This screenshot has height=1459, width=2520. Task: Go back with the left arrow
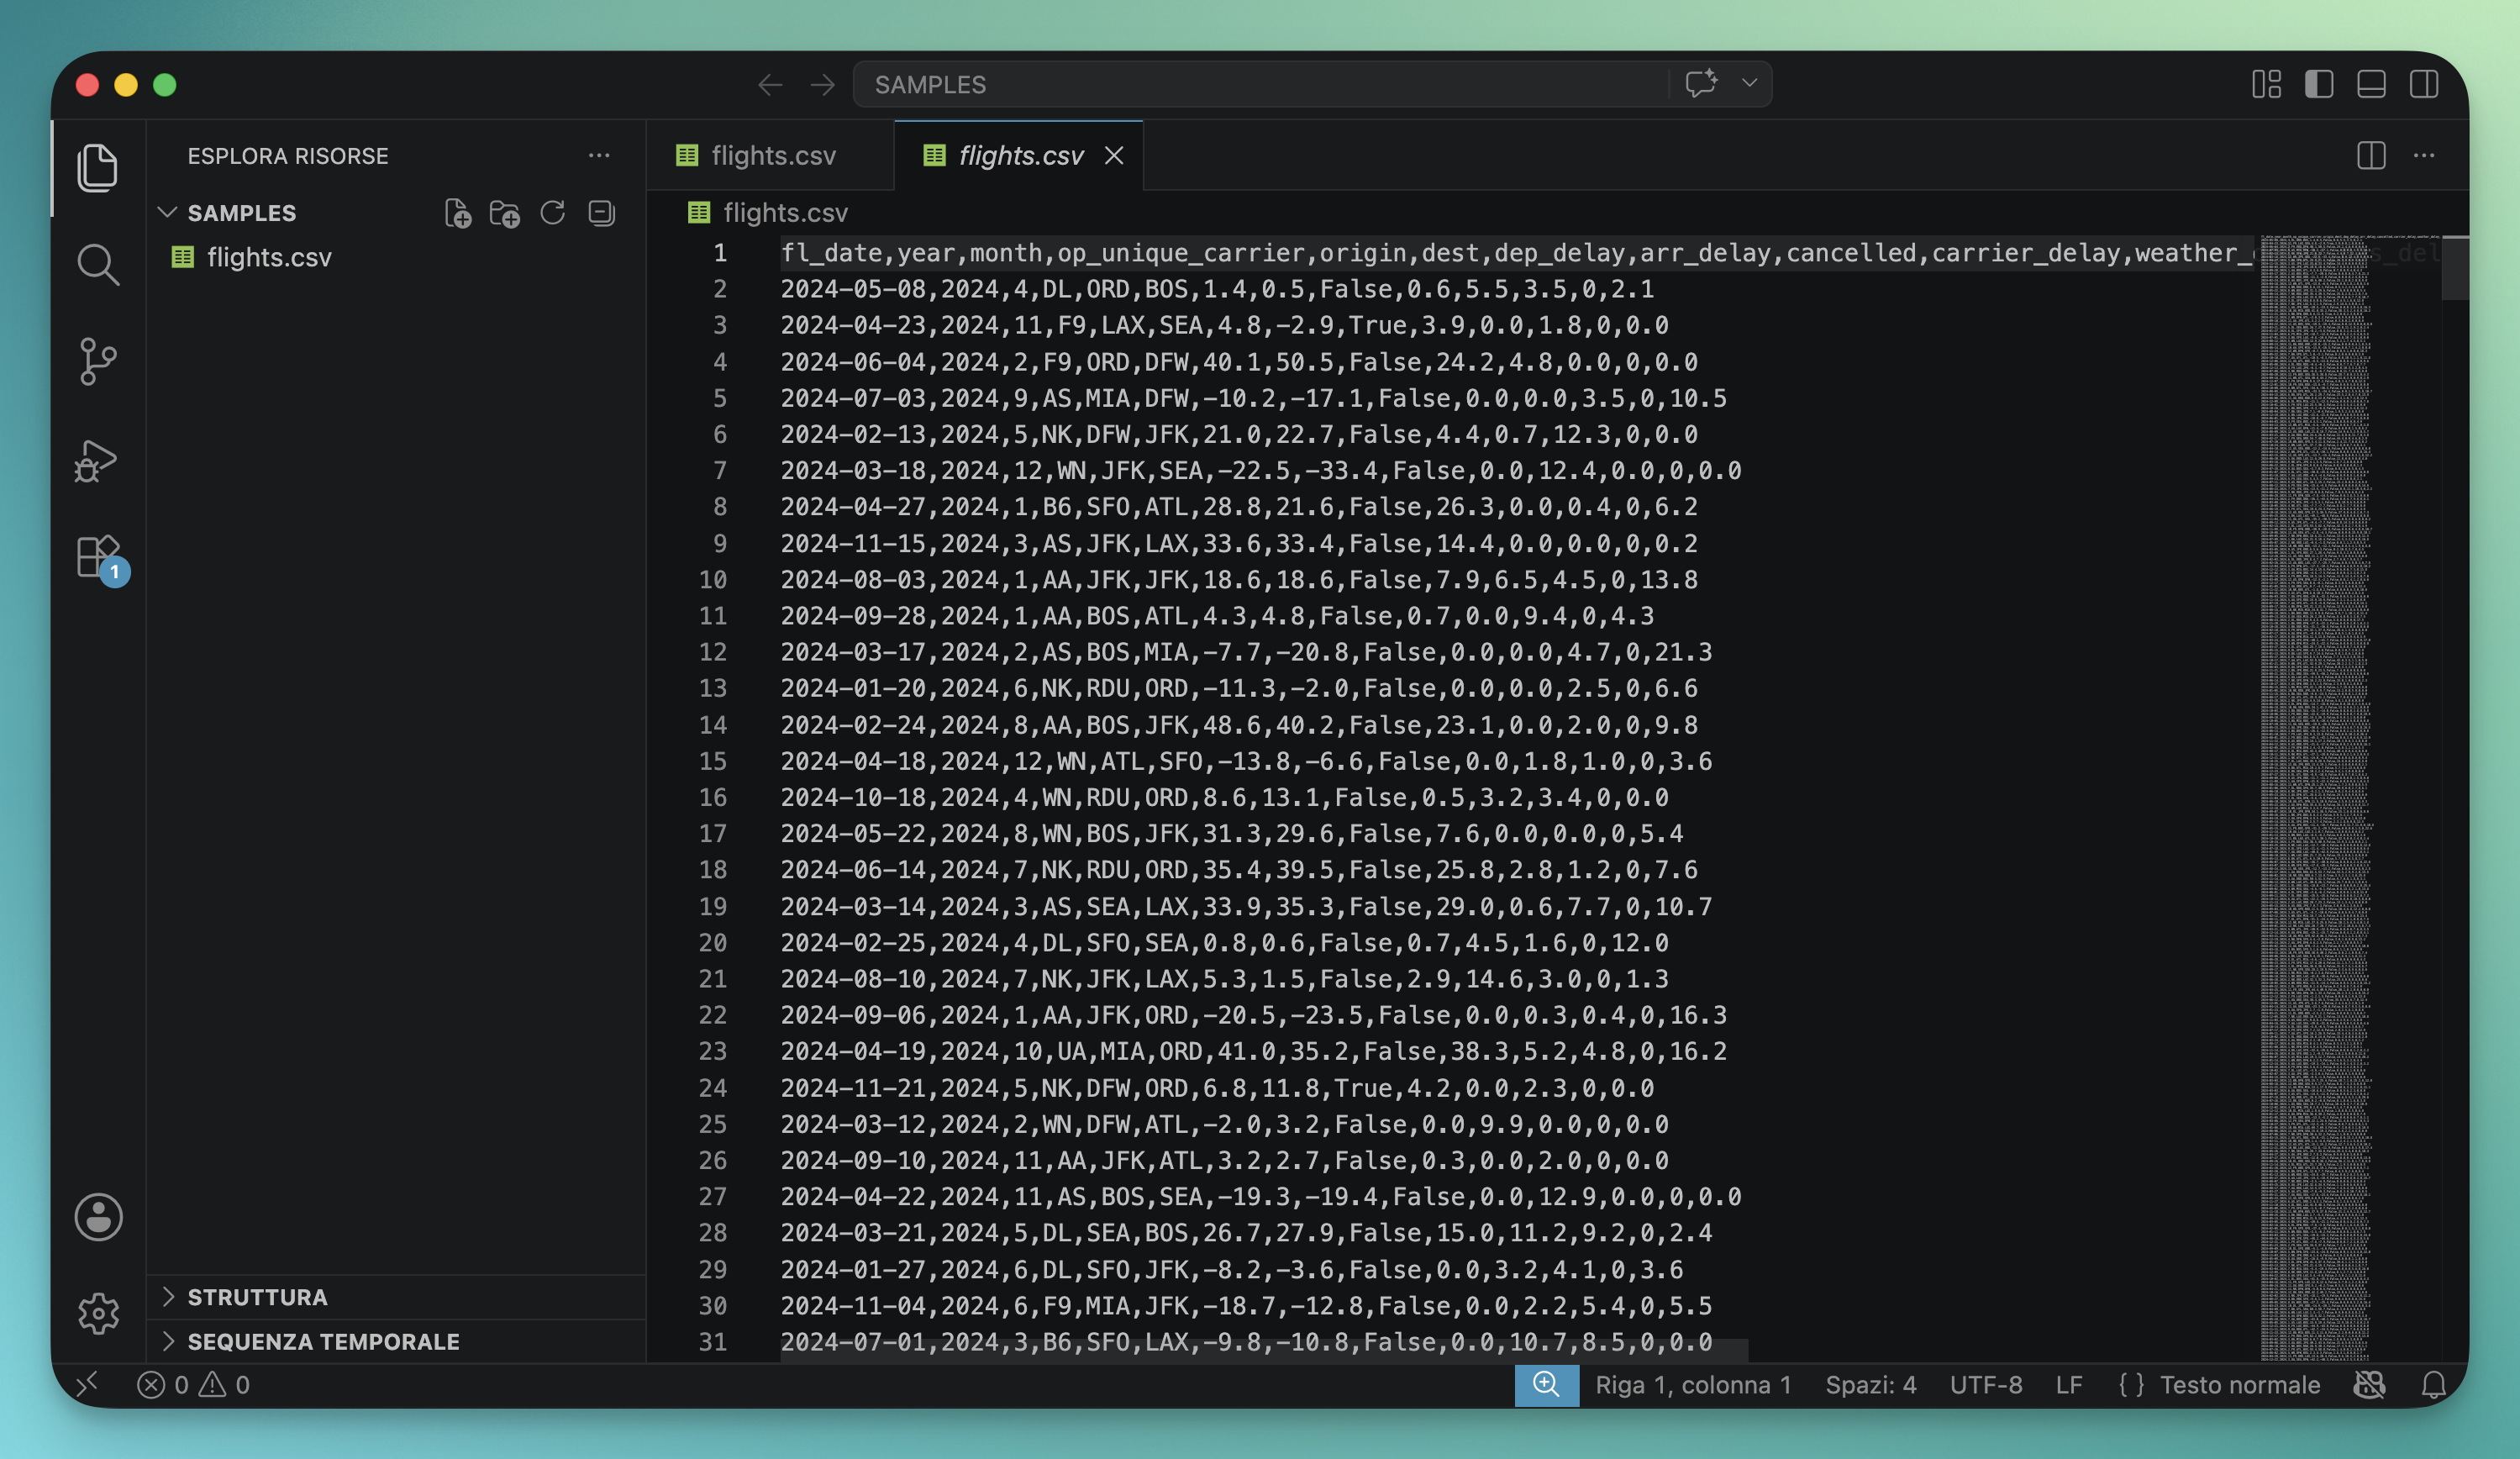[769, 85]
